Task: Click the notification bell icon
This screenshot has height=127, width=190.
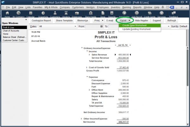Action: 163,7
